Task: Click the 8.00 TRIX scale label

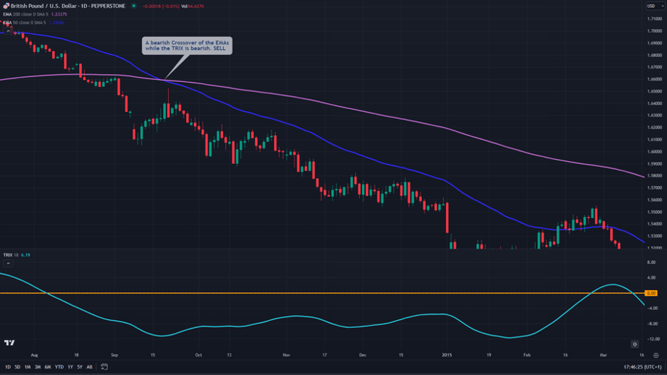Action: click(x=651, y=262)
